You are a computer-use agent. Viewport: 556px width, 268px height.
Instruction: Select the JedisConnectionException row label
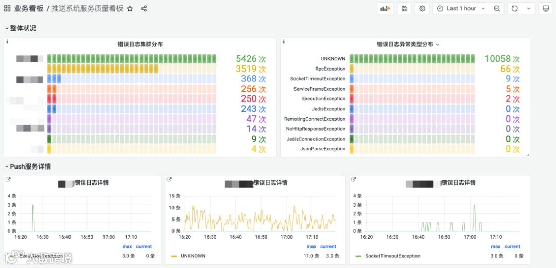[x=316, y=139]
